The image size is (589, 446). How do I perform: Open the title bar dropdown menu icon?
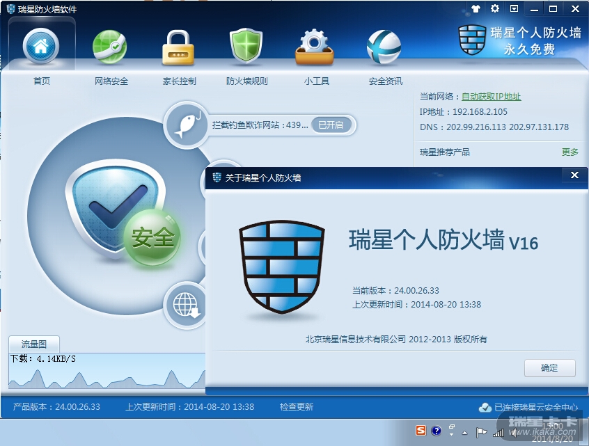tap(515, 8)
